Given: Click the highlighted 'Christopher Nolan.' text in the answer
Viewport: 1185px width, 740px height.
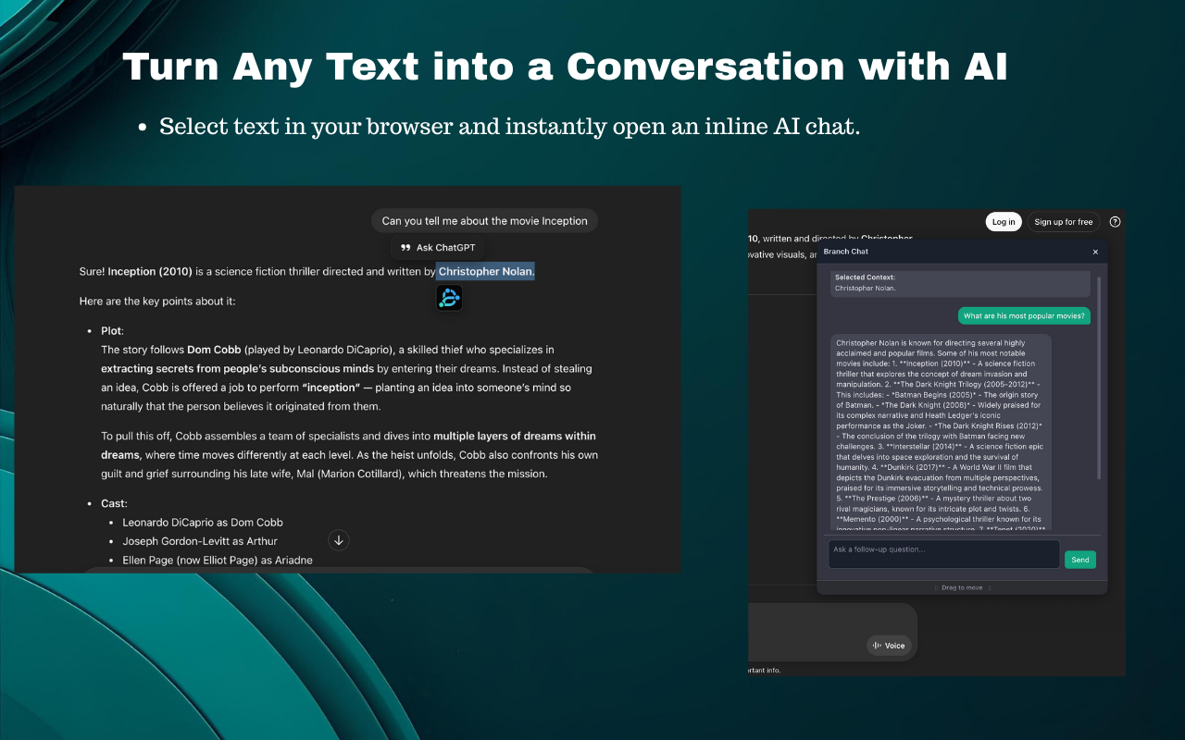Looking at the screenshot, I should (486, 272).
